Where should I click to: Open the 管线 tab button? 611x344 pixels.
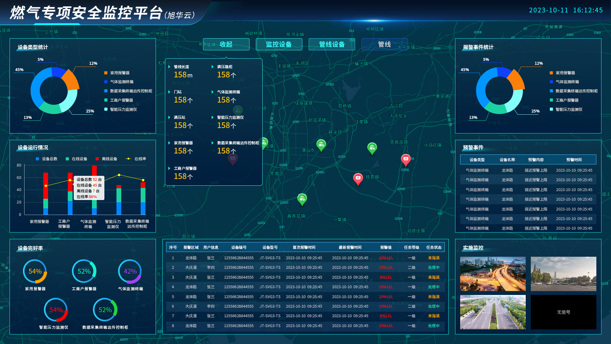point(384,44)
